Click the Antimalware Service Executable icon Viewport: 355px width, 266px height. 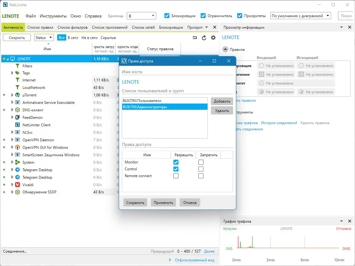click(x=17, y=102)
